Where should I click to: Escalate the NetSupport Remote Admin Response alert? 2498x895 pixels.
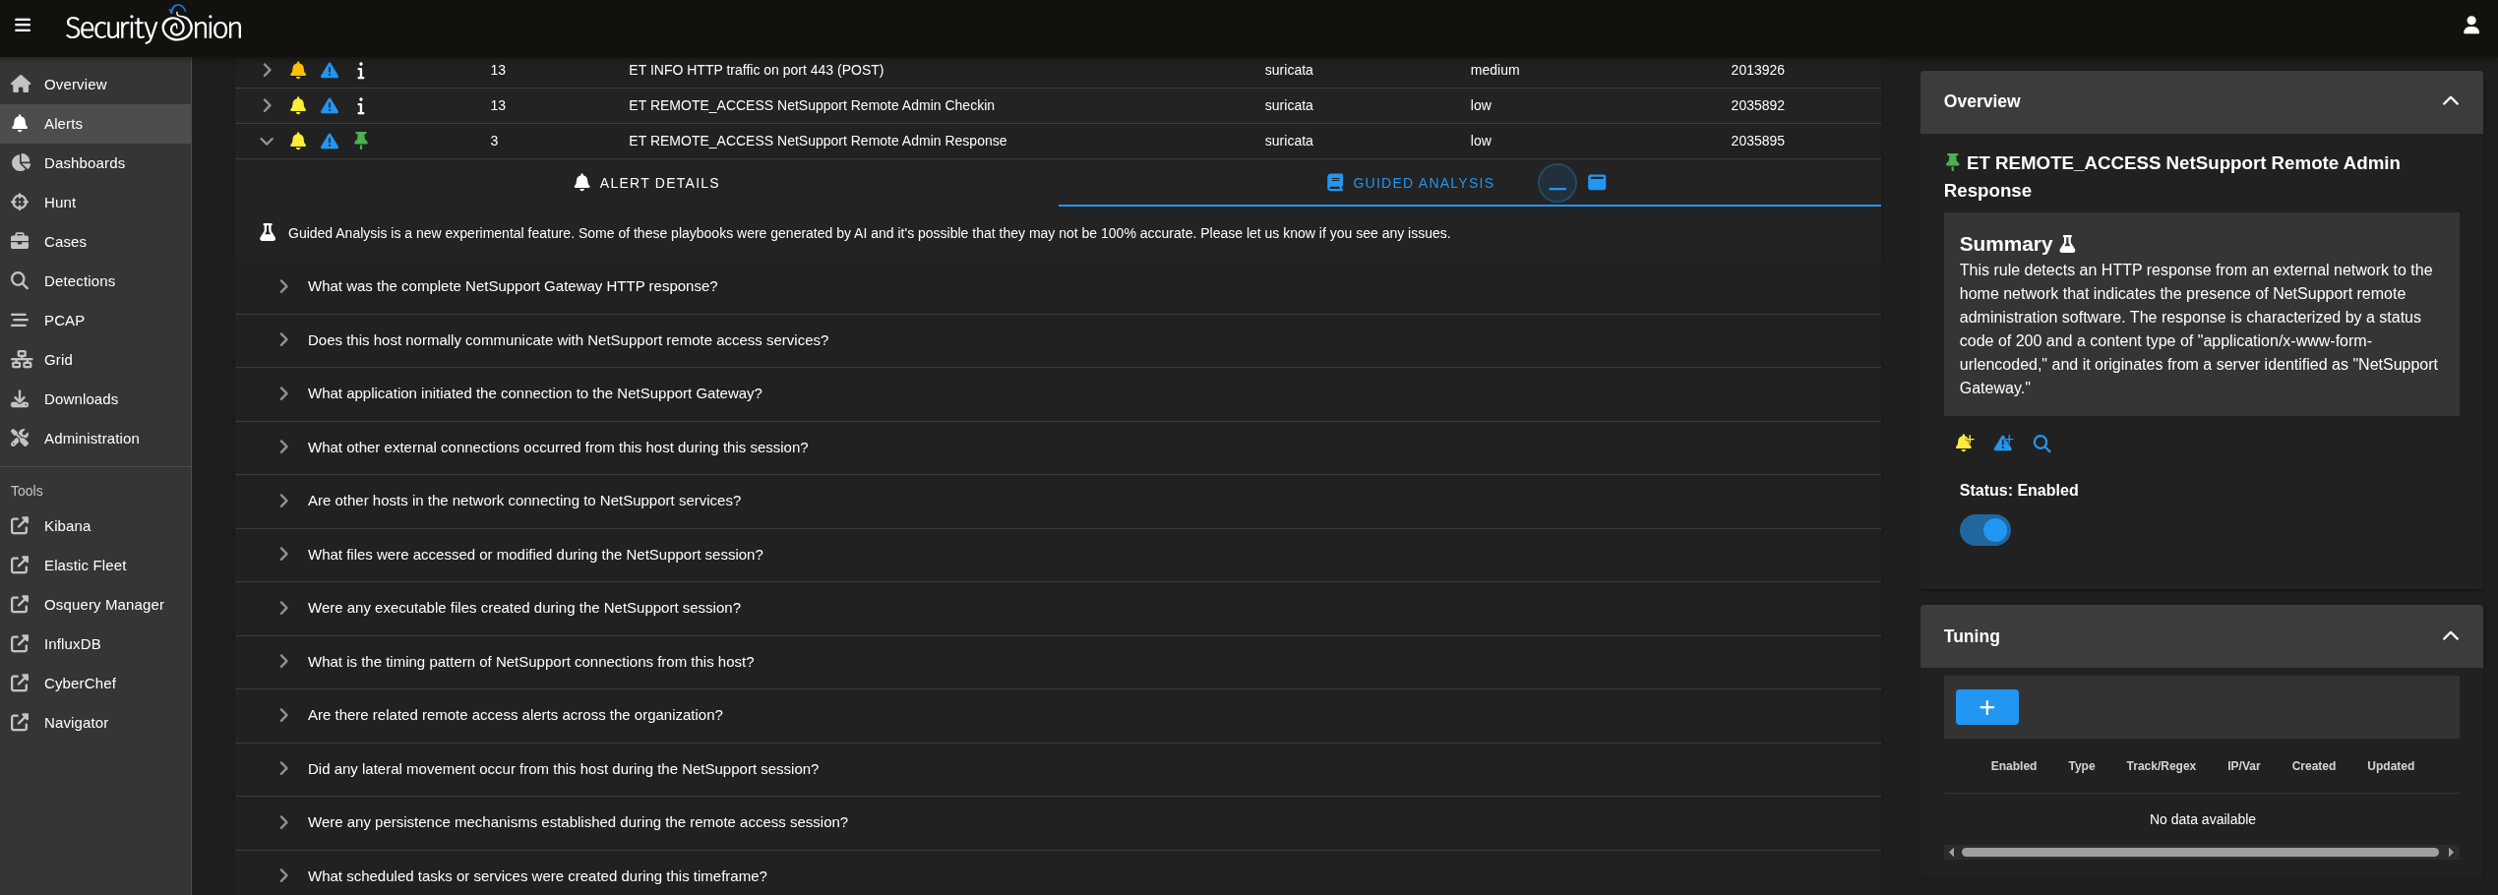(x=330, y=141)
